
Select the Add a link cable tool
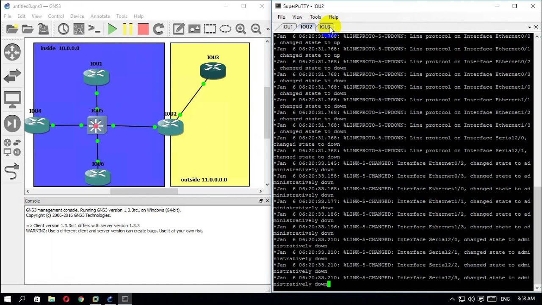coord(12,172)
